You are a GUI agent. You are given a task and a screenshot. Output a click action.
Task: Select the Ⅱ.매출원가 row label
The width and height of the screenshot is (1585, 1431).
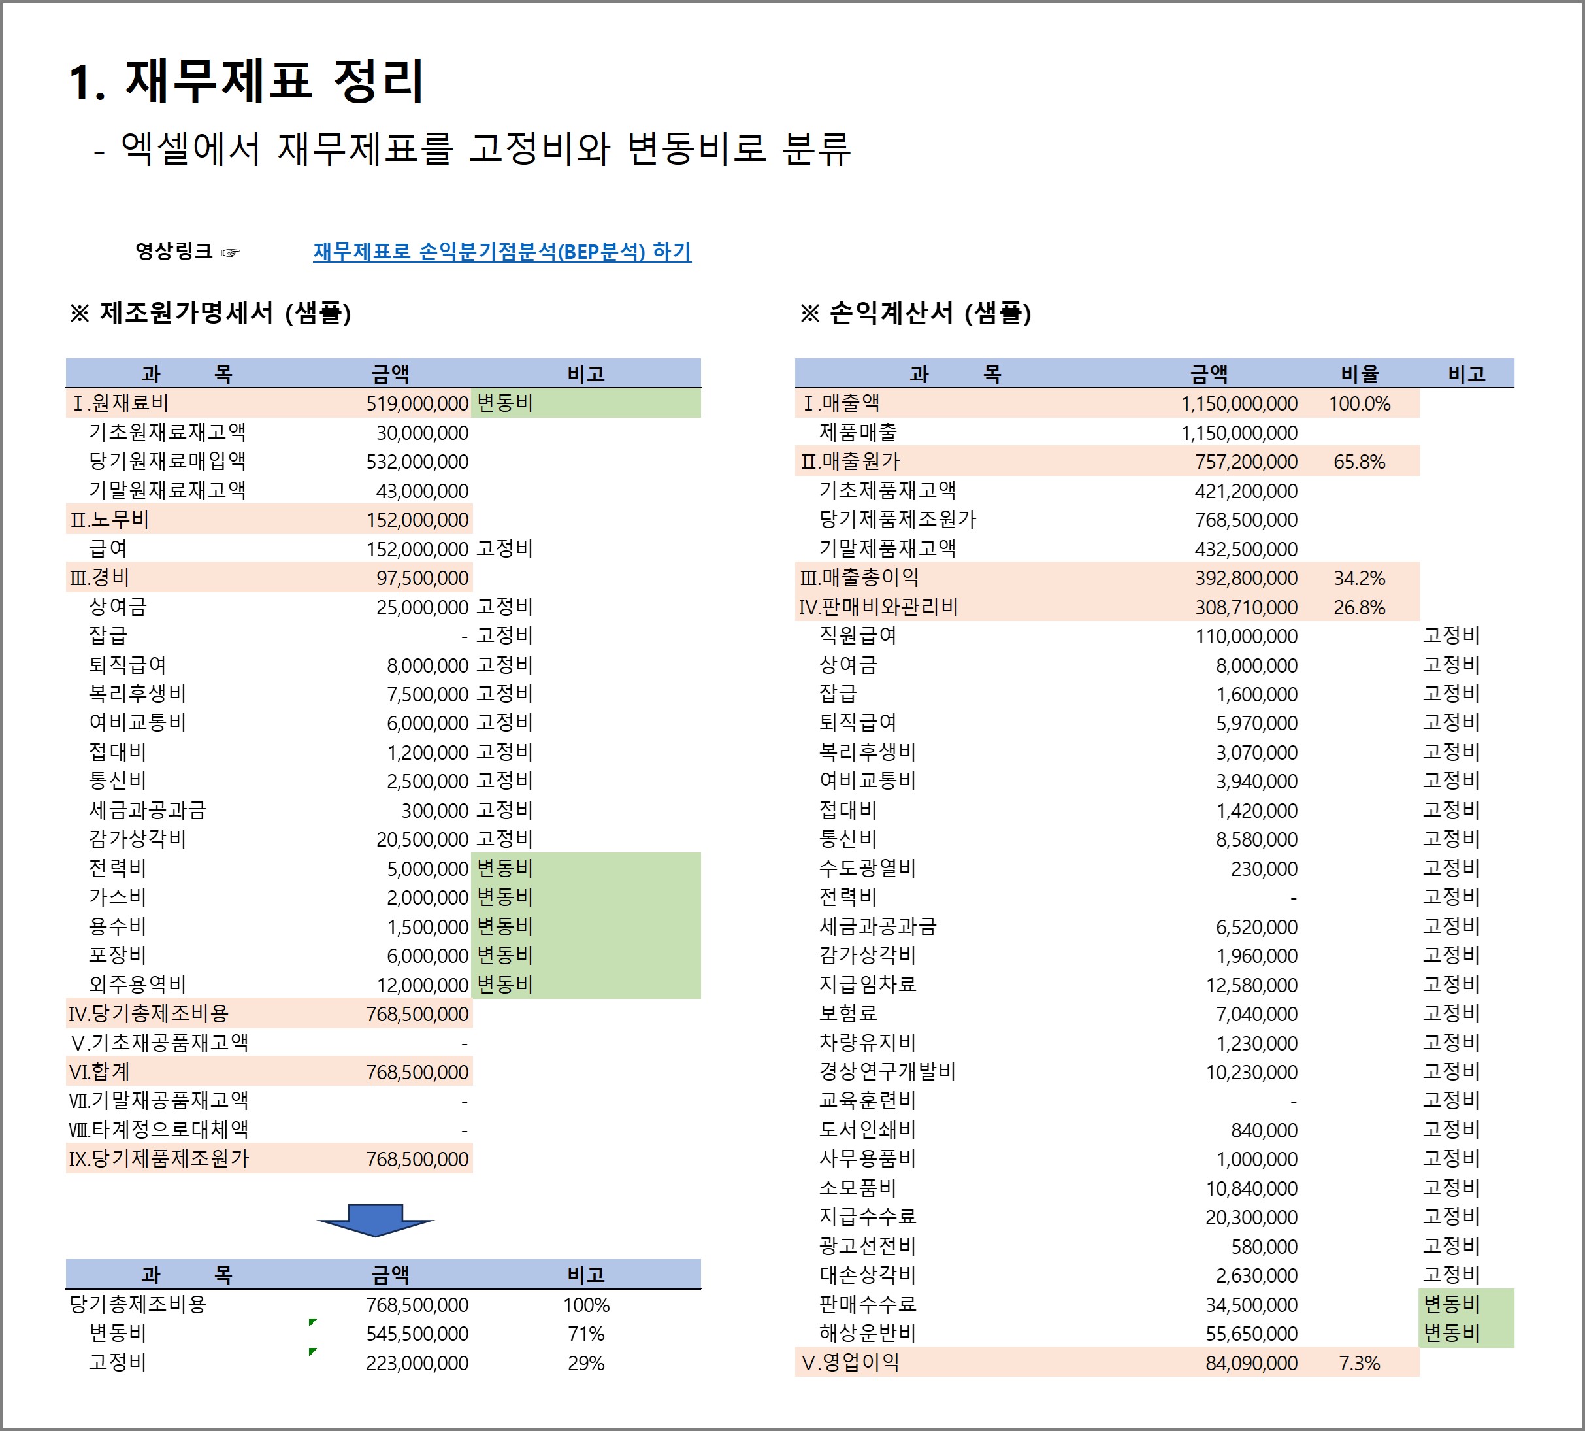[x=850, y=462]
